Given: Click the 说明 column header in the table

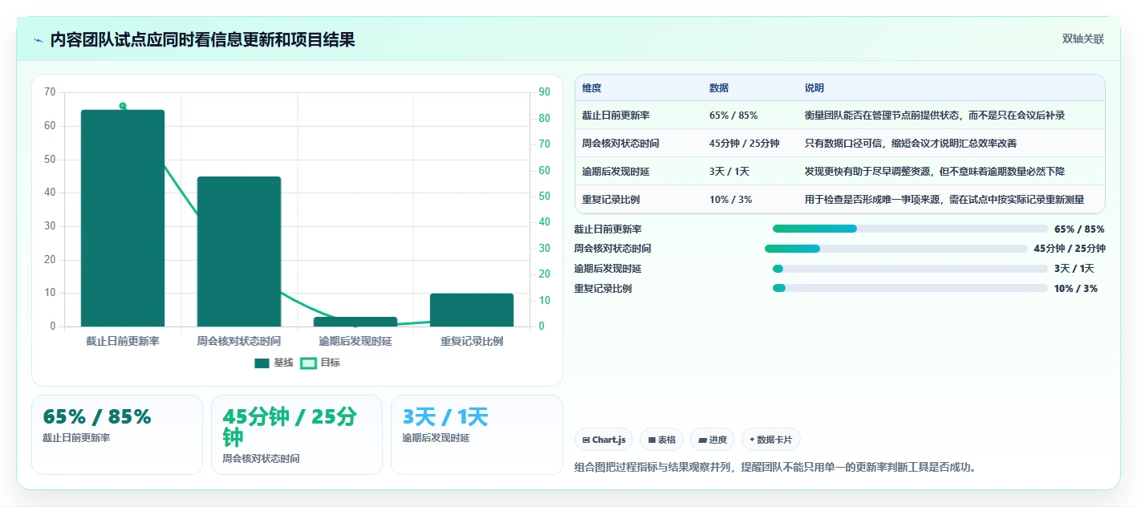Looking at the screenshot, I should click(x=814, y=88).
